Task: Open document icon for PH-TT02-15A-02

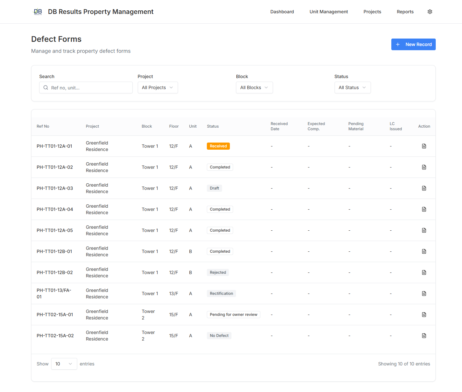Action: tap(424, 336)
